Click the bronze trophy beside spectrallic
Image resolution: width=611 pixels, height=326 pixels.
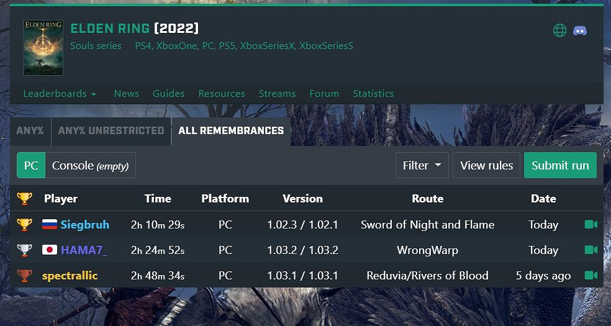(x=25, y=275)
